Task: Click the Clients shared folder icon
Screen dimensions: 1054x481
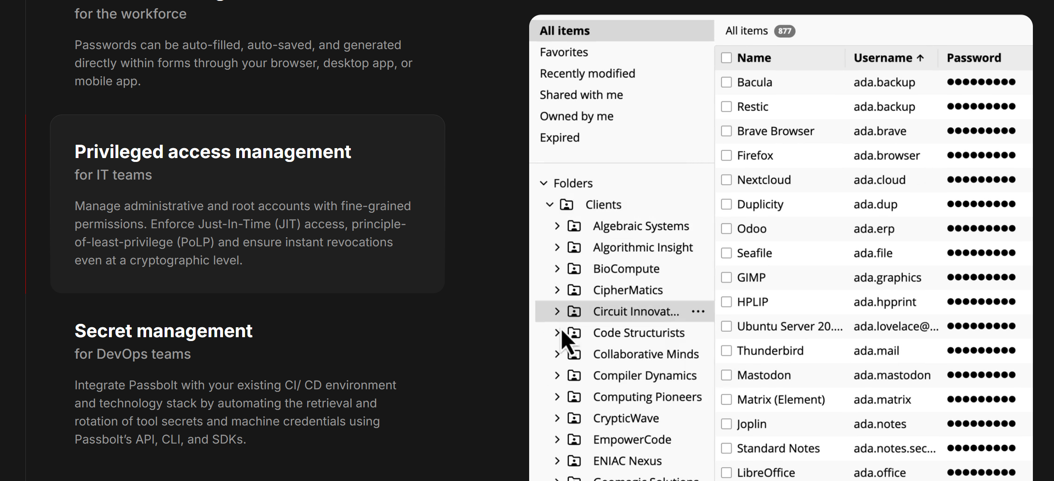Action: coord(566,205)
